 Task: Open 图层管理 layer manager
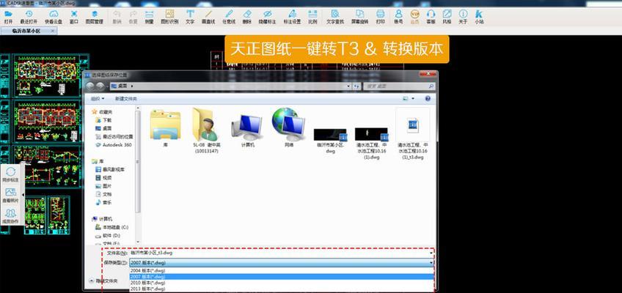(x=95, y=17)
